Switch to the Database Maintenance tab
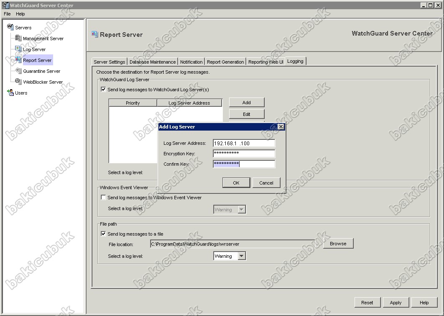Screen dimensions: 444x316 click(x=153, y=62)
